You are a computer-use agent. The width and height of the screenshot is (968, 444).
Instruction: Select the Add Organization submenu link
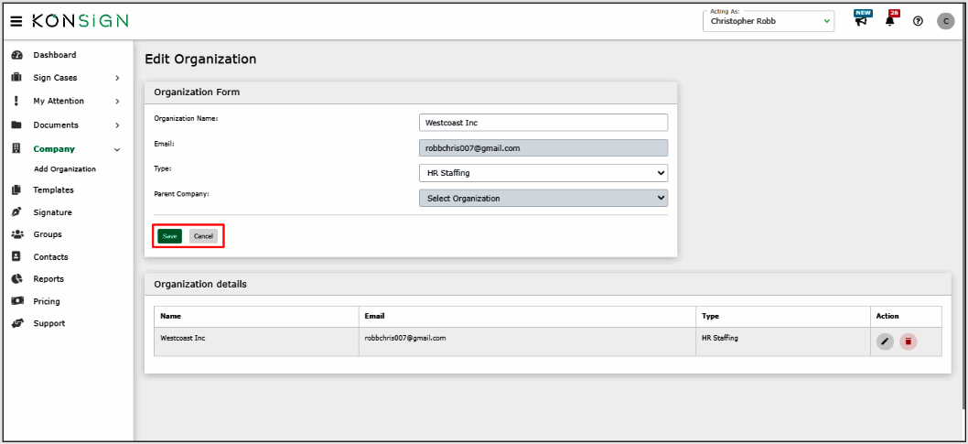pos(65,169)
